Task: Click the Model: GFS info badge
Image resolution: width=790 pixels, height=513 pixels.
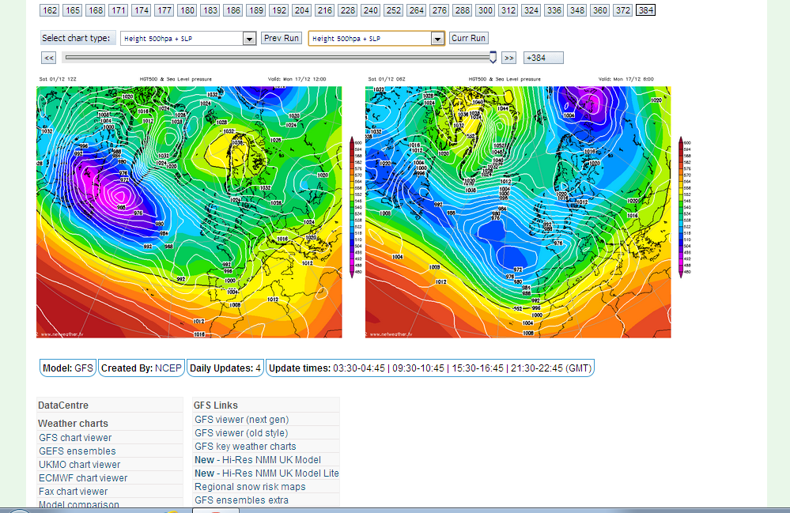Action: [x=68, y=368]
